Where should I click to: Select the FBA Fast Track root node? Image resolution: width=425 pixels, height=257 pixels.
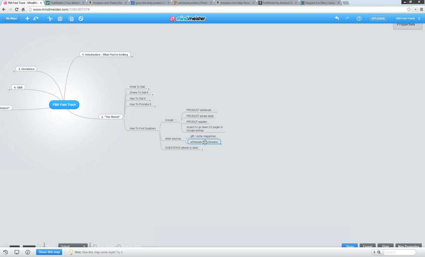click(x=64, y=105)
